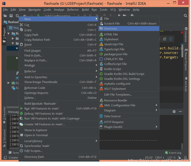The width and height of the screenshot is (191, 166).
Task: Open the Ant Build side panel
Action: [x=186, y=84]
